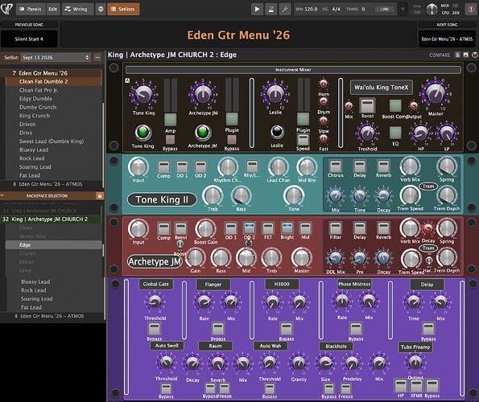Toggle the black Leslie LED button
Image resolution: width=479 pixels, height=402 pixels.
[x=277, y=132]
